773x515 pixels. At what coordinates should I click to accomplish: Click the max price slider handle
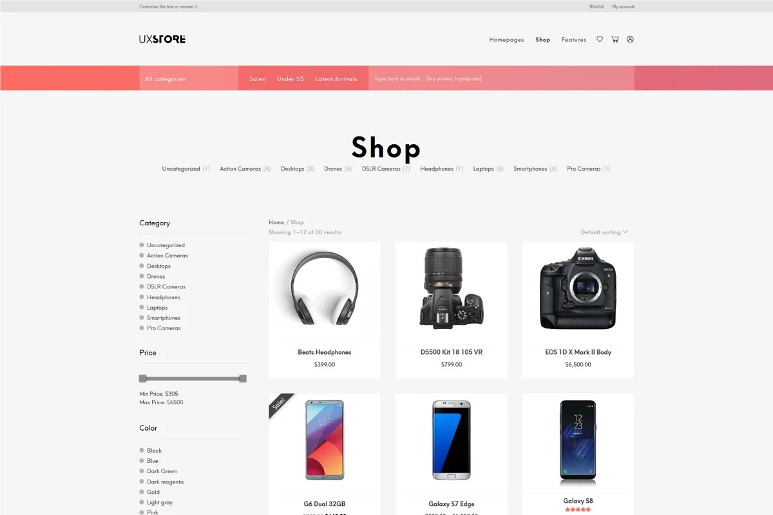tap(243, 379)
